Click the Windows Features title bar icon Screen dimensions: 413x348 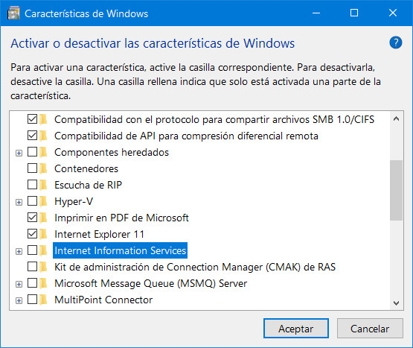click(13, 13)
